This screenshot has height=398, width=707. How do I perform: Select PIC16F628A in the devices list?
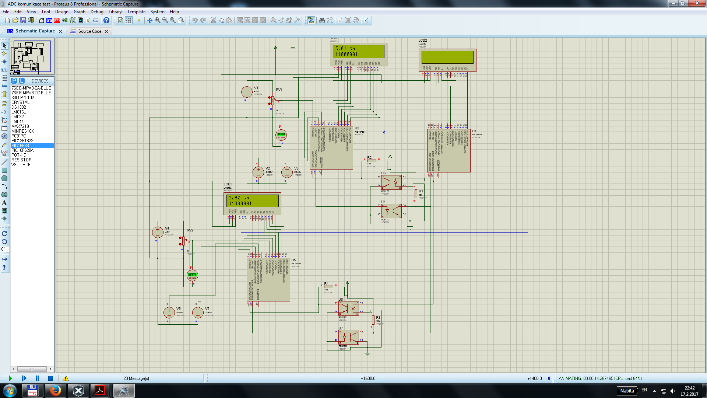click(x=22, y=150)
